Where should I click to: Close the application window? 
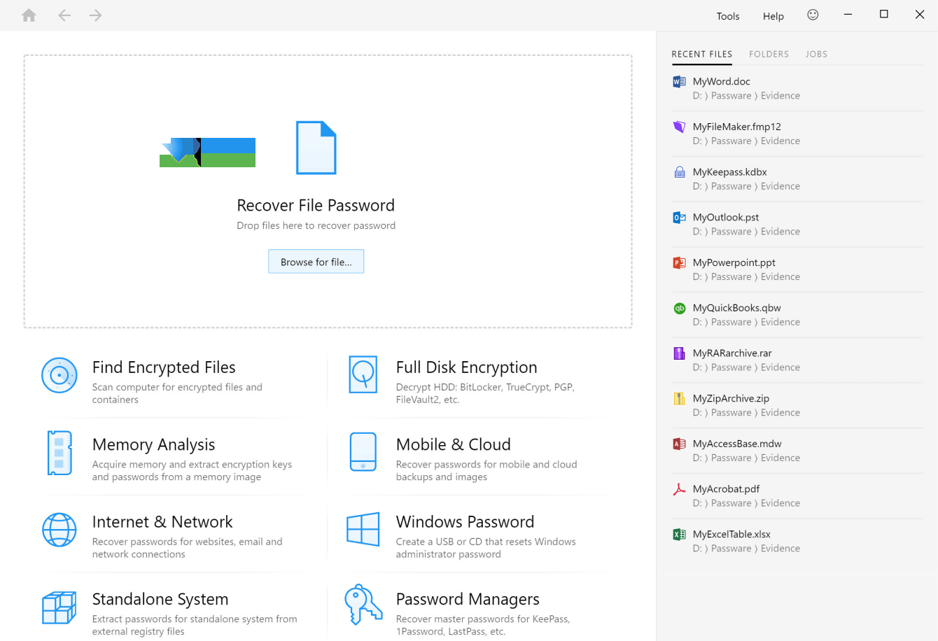pyautogui.click(x=920, y=15)
